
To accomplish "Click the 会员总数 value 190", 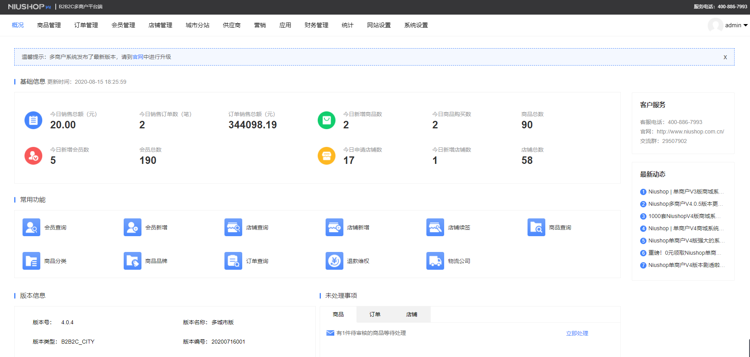I will tap(148, 160).
